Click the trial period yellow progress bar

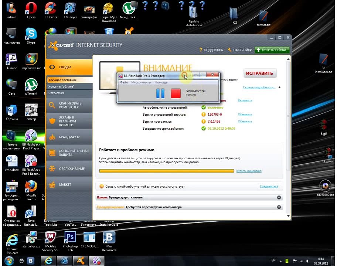[x=167, y=171]
